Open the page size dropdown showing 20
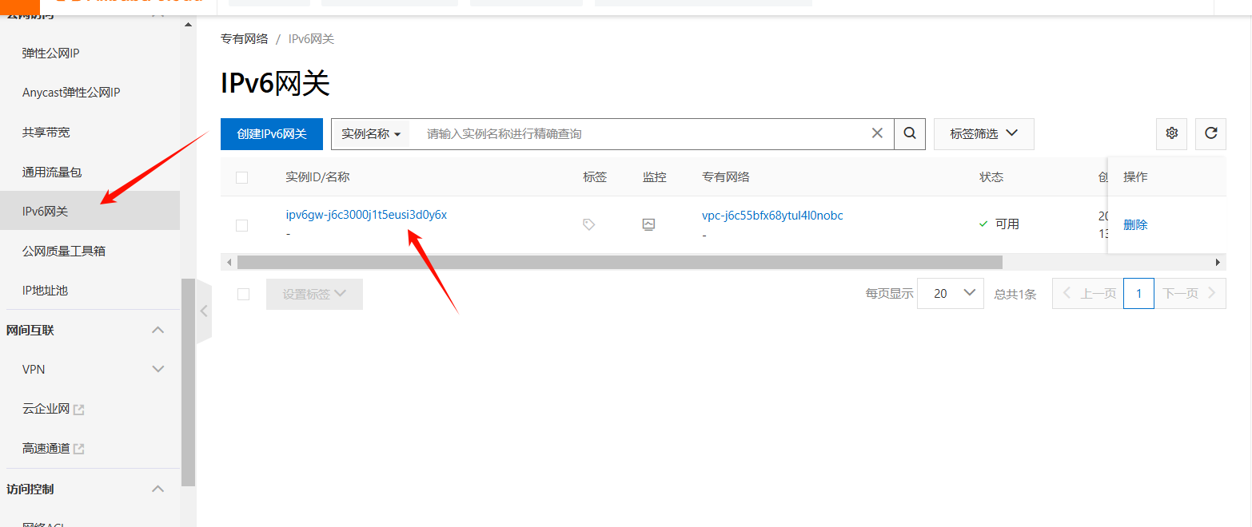 951,293
